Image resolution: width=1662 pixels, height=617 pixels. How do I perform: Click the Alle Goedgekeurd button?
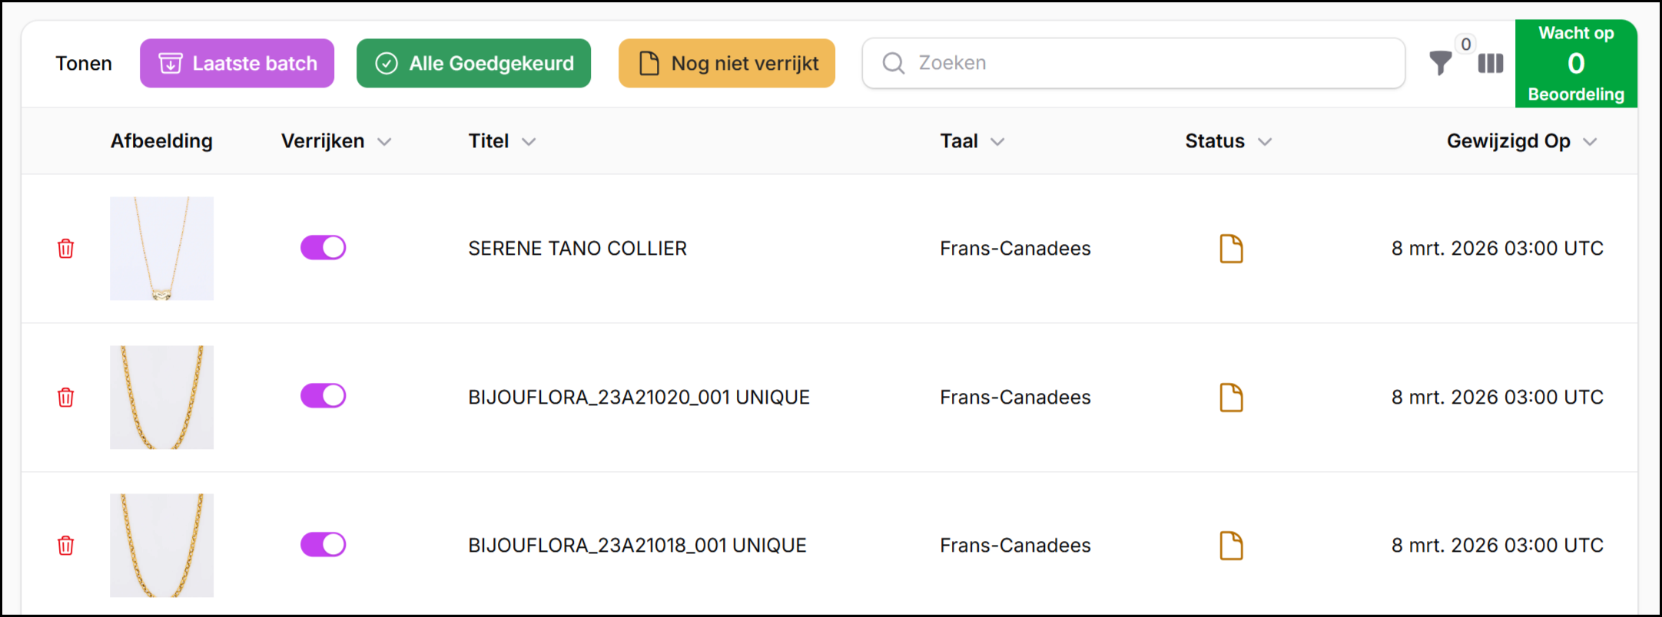tap(473, 64)
